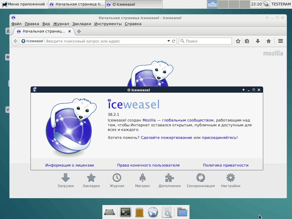The width and height of the screenshot is (292, 219).
Task: Click the downloads arrow in browser toolbar
Action: tap(258, 41)
